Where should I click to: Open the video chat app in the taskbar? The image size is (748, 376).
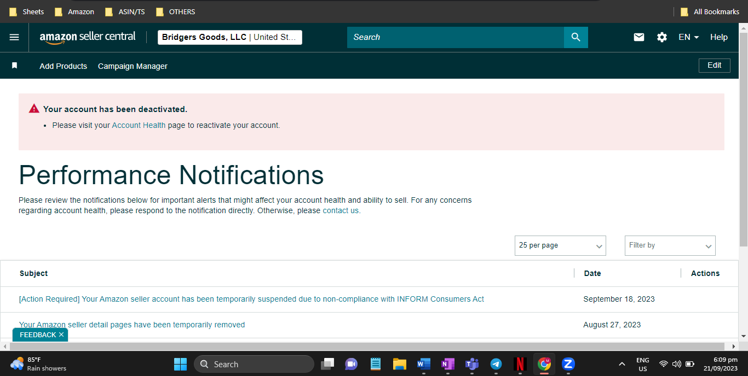[351, 364]
